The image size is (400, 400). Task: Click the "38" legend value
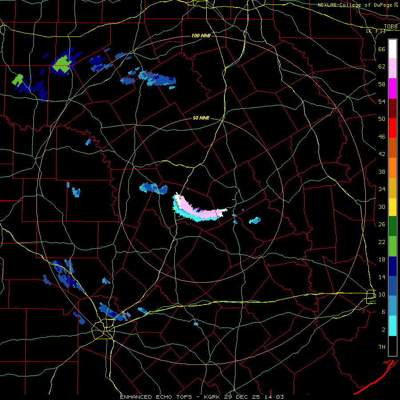[382, 172]
